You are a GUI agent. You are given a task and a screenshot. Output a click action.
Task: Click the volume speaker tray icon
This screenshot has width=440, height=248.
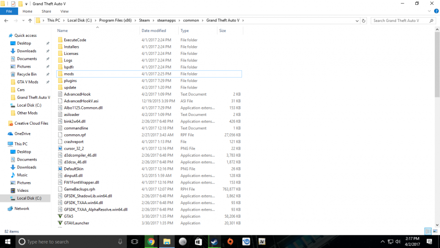click(x=398, y=241)
